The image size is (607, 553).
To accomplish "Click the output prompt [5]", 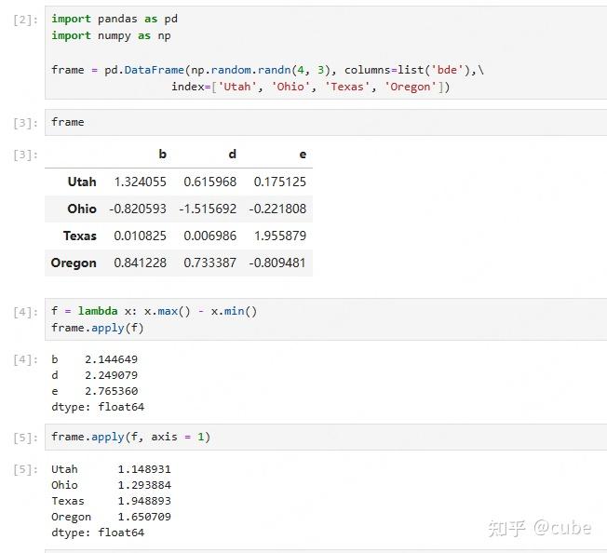I will click(x=26, y=469).
